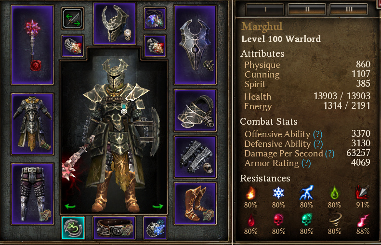Select the glowing relic slot
Screen dimensions: 381x245
click(x=73, y=228)
